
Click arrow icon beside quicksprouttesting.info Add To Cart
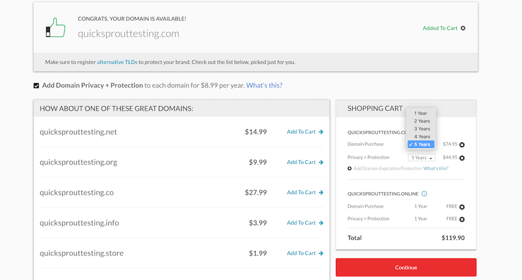(321, 223)
